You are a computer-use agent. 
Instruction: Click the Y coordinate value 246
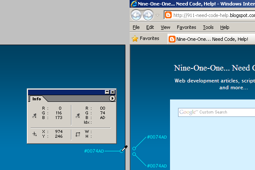[x=59, y=136]
